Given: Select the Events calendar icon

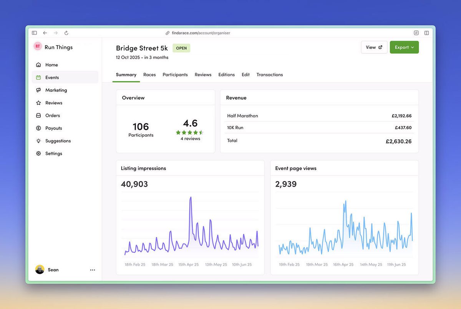Looking at the screenshot, I should pyautogui.click(x=38, y=77).
